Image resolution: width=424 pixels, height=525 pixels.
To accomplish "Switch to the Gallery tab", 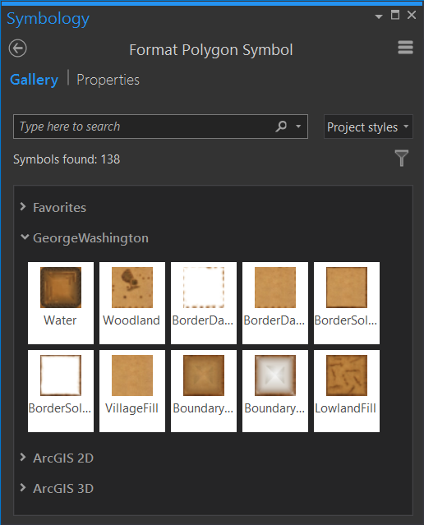I will point(34,80).
